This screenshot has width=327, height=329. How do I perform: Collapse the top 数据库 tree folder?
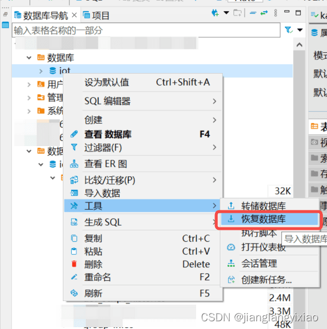click(29, 58)
